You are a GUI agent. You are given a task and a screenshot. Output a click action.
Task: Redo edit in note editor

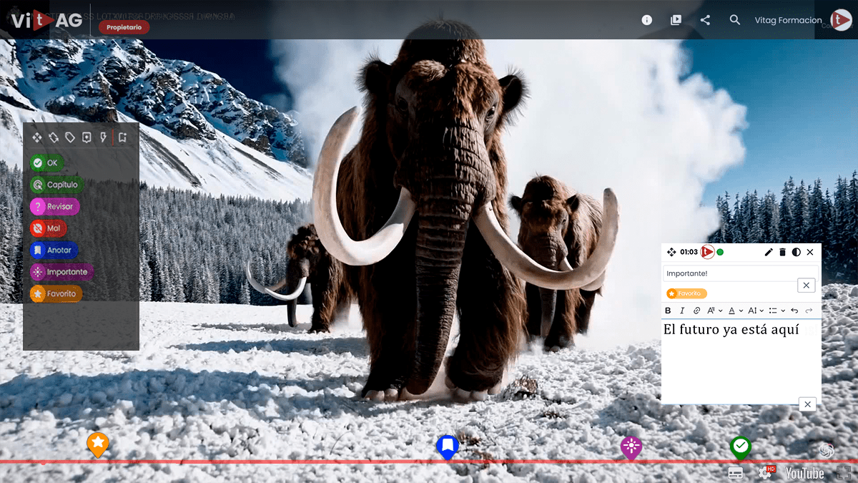click(x=809, y=311)
